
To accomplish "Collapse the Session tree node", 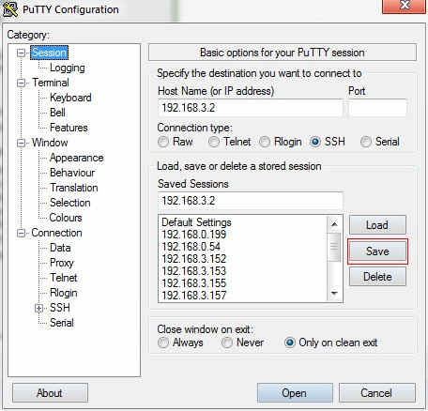I will coord(21,53).
